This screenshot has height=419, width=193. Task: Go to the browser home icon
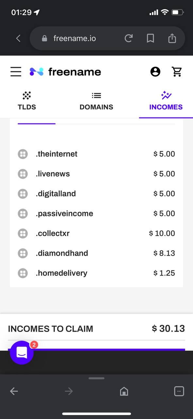(x=124, y=391)
